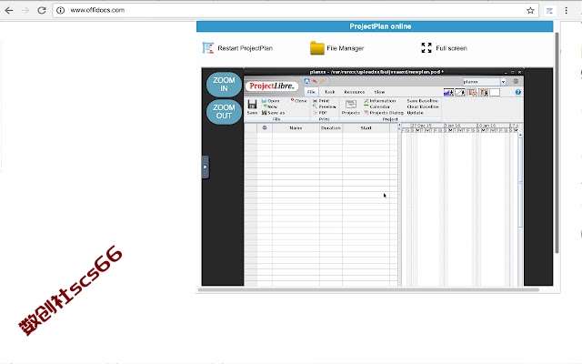Click the page vertical scrollbar
582x364 pixels.
point(557,143)
